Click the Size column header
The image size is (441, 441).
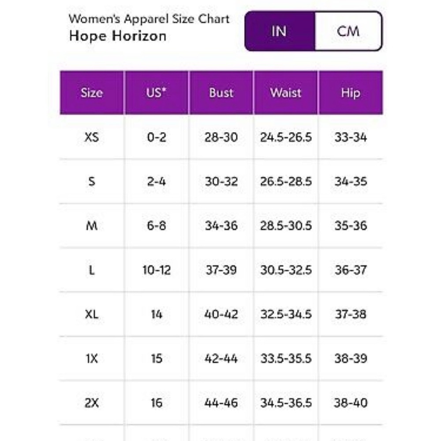click(x=92, y=93)
